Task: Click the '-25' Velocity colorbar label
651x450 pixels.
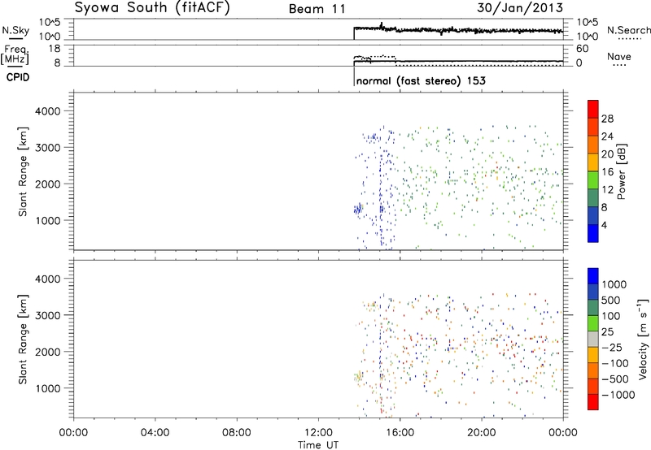Action: [x=612, y=348]
